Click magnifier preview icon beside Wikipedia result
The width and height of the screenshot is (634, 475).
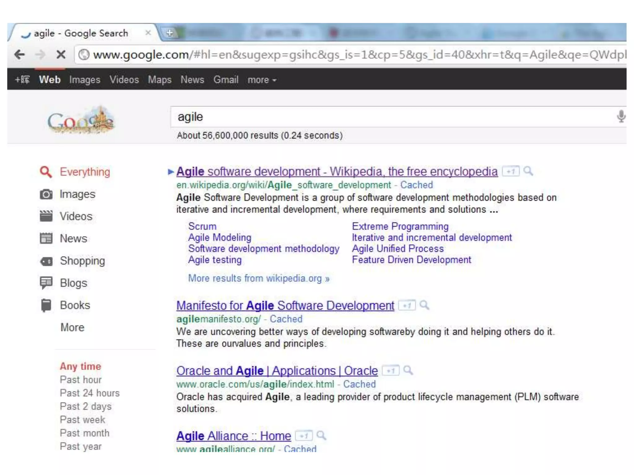(528, 171)
